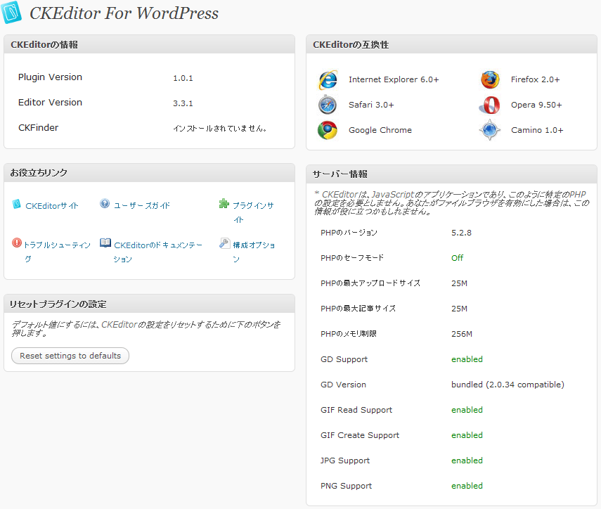Viewport: 601px width, 509px height.
Task: Click the リセットプラグインの設定 panel header
Action: [149, 304]
